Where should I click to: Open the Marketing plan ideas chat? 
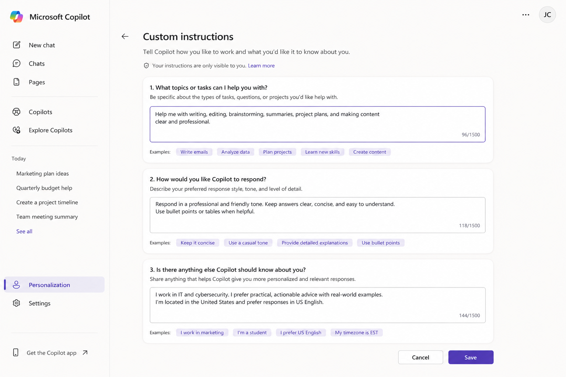tap(42, 173)
